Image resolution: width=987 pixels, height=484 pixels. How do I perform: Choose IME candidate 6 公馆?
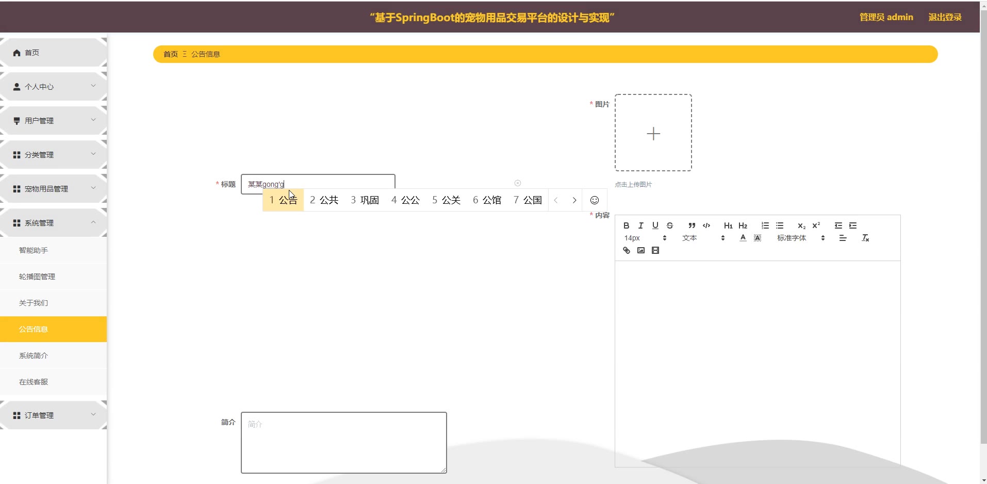[x=487, y=200]
